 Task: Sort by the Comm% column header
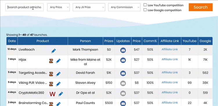point(150,41)
